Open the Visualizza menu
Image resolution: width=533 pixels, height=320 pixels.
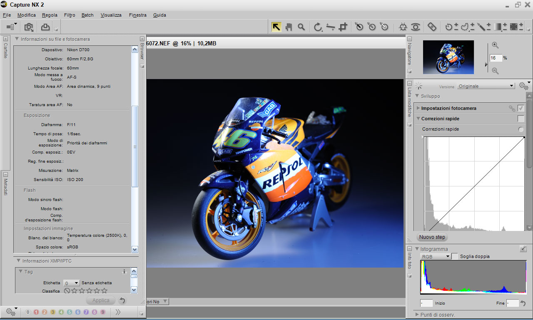(x=111, y=15)
